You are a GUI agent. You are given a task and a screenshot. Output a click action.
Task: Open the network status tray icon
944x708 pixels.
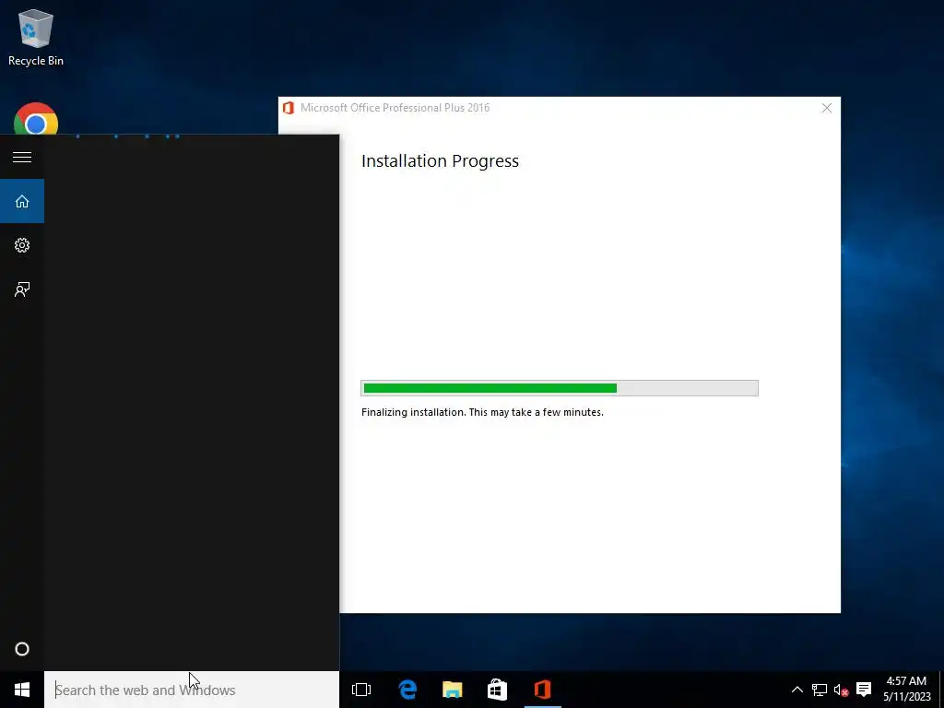click(819, 690)
